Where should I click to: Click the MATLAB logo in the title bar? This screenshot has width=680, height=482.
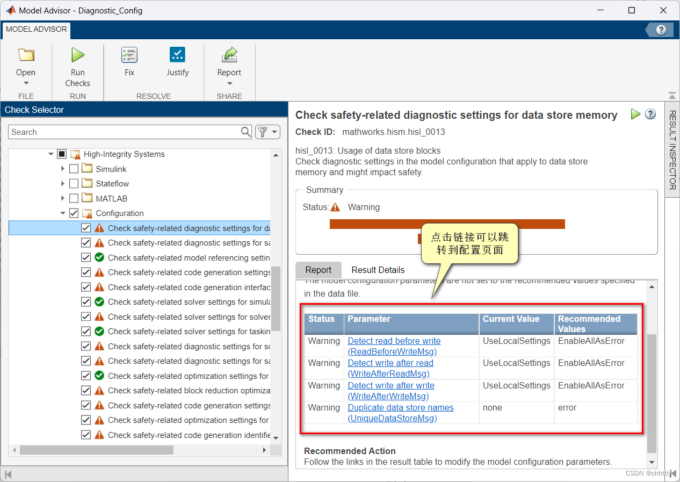click(x=10, y=10)
